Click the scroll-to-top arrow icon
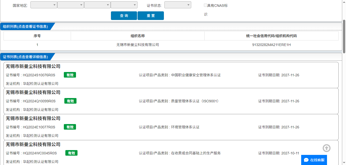This screenshot has height=165, width=346. (326, 148)
